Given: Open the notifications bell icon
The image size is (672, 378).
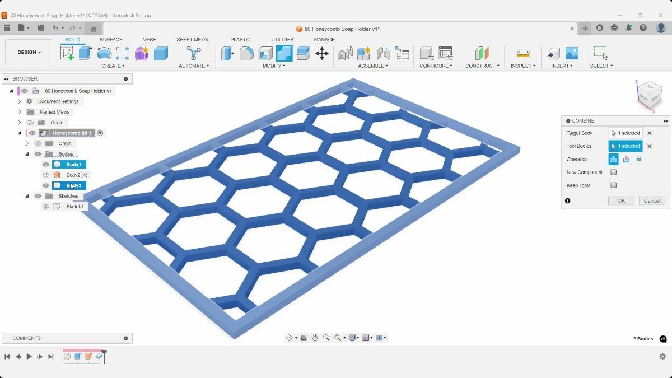Looking at the screenshot, I should [629, 28].
